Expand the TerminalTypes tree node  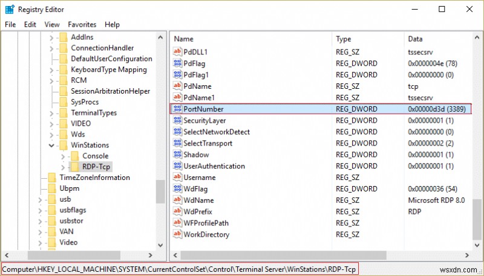(x=51, y=114)
